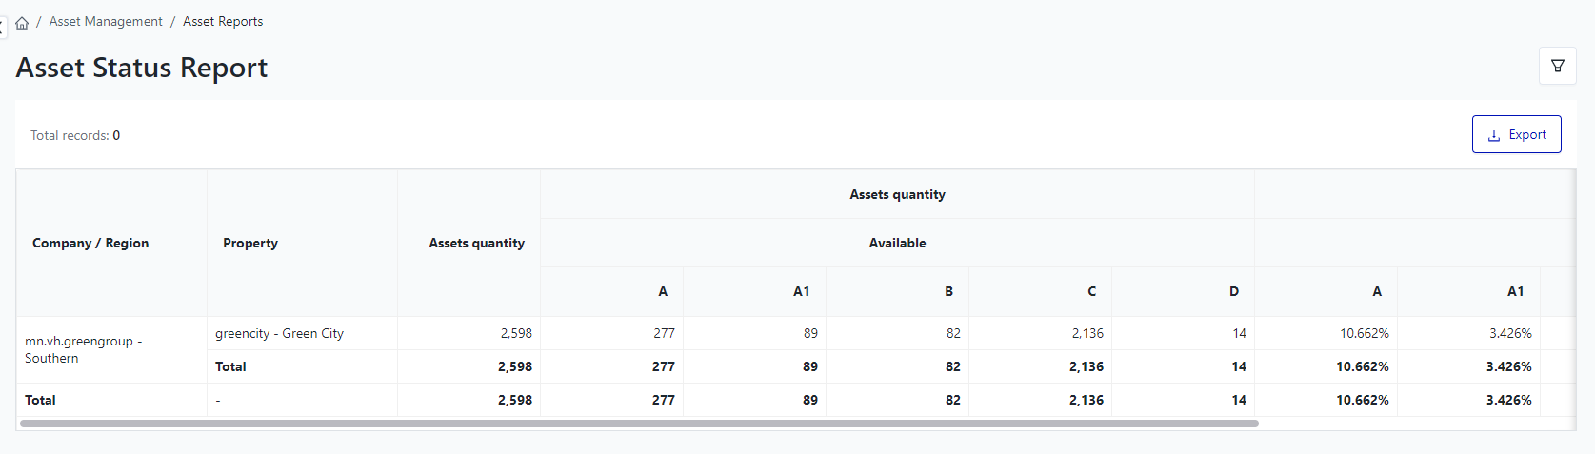Viewport: 1595px width, 454px height.
Task: Click the sidebar toggle at left edge
Action: click(3, 28)
